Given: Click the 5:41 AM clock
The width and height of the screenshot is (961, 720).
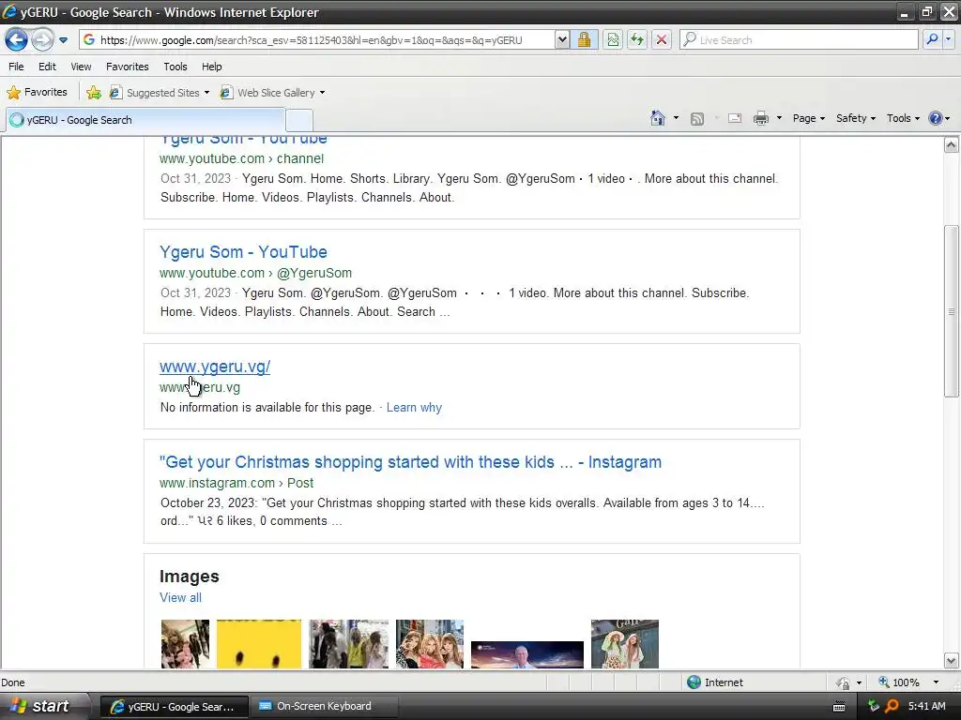Looking at the screenshot, I should coord(926,707).
